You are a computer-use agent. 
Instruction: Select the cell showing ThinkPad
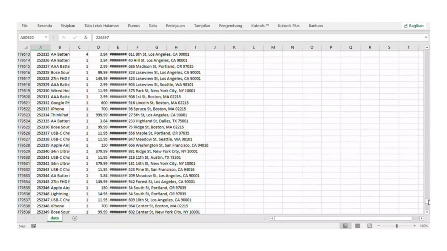(x=59, y=115)
